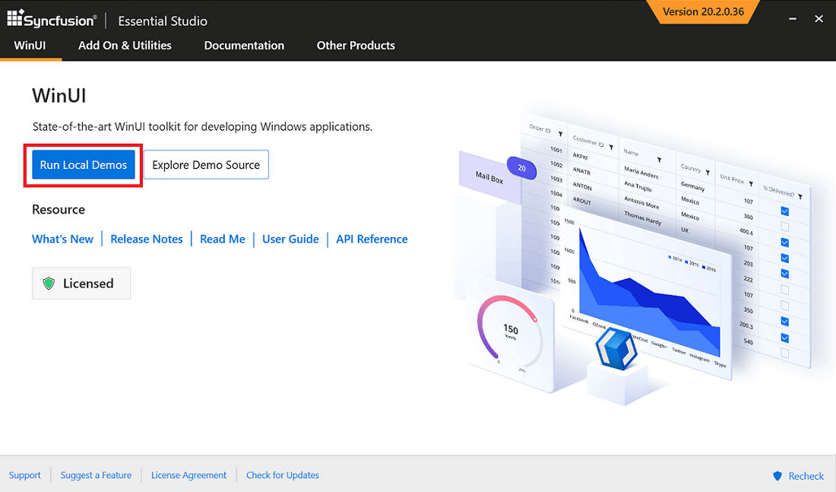Open the User Guide link
The width and height of the screenshot is (836, 492).
pyautogui.click(x=290, y=239)
